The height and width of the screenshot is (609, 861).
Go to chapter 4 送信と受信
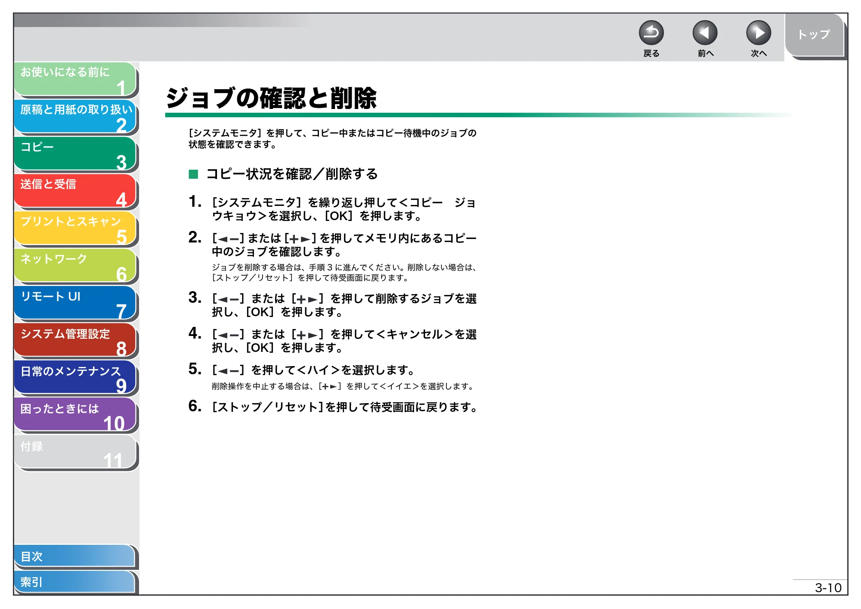[x=75, y=191]
